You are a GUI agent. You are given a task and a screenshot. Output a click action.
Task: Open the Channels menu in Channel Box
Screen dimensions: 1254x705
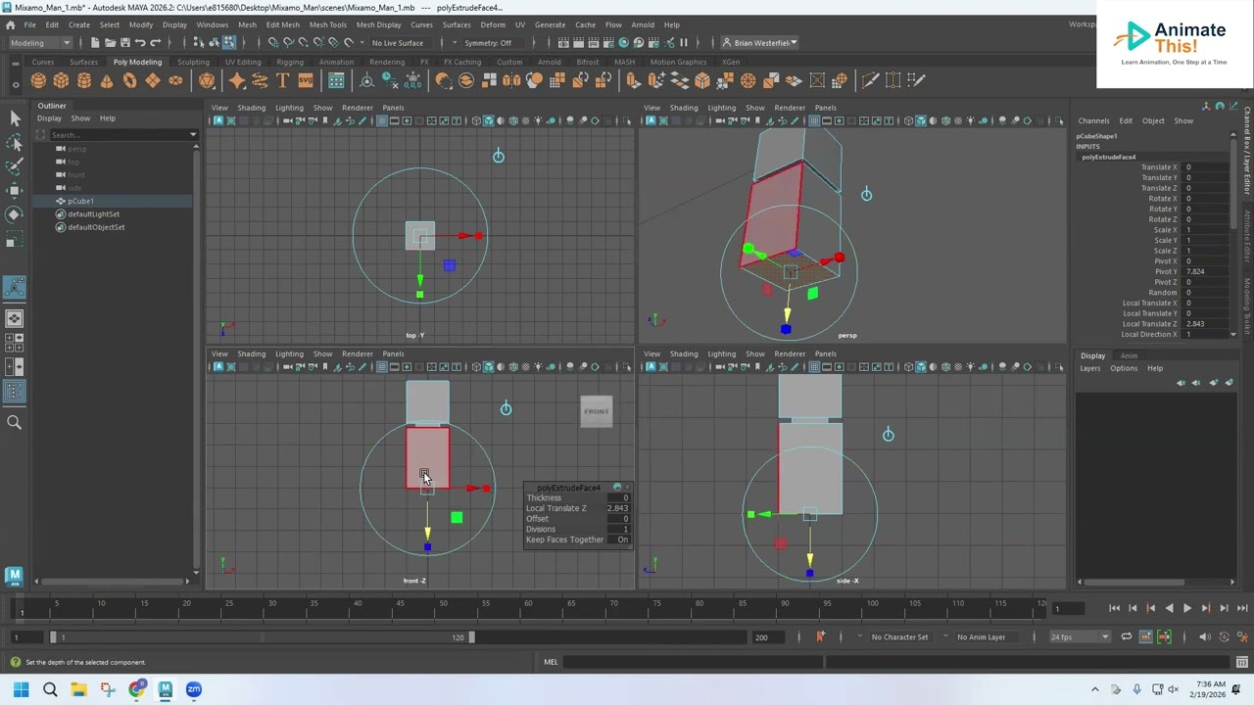point(1093,121)
